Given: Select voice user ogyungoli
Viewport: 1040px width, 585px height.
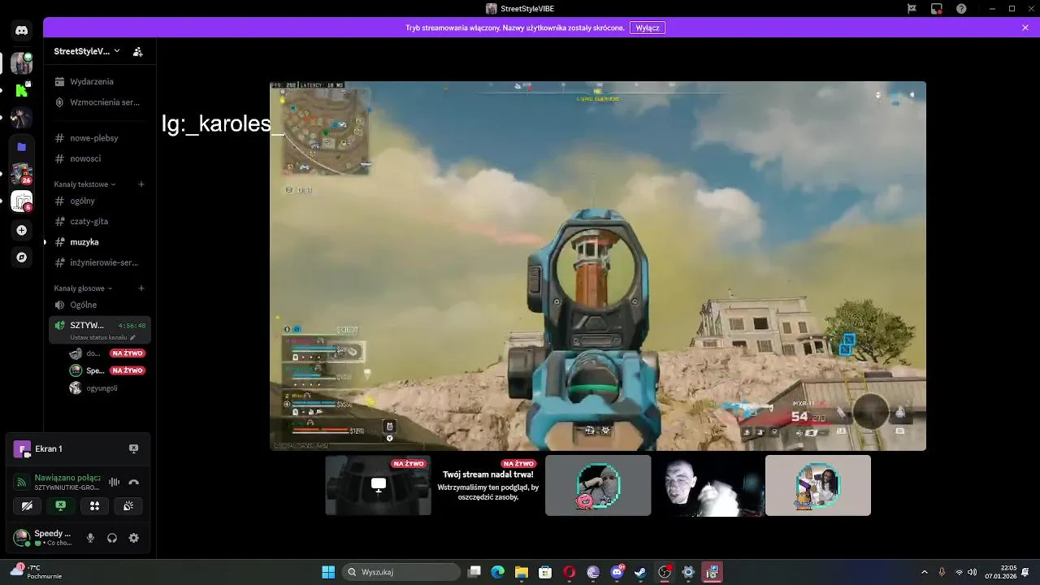Looking at the screenshot, I should [107, 388].
